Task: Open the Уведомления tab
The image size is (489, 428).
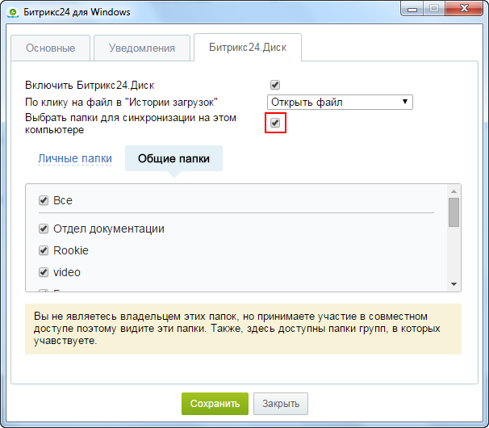Action: [142, 48]
